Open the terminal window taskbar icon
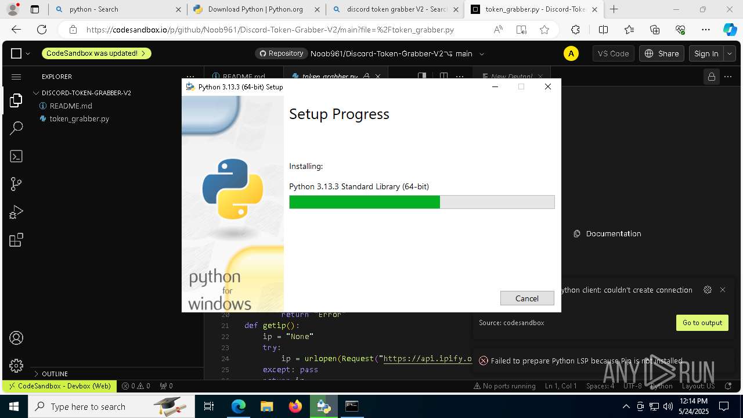 pyautogui.click(x=352, y=406)
